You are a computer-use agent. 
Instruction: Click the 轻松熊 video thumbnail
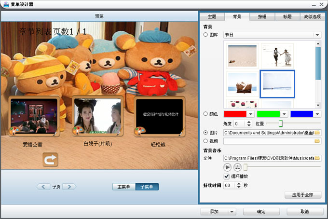160,116
